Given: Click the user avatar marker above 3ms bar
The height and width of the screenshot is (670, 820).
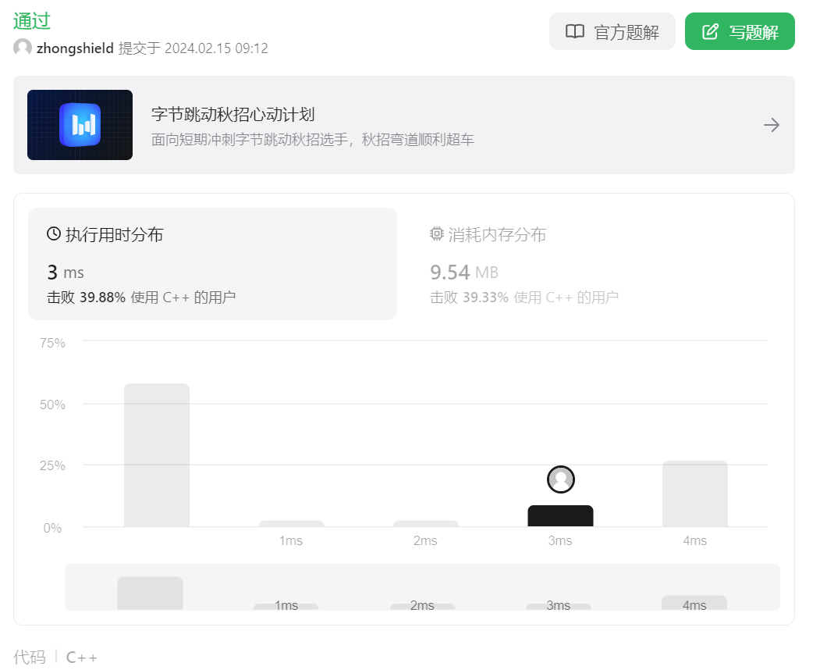Looking at the screenshot, I should (x=561, y=479).
